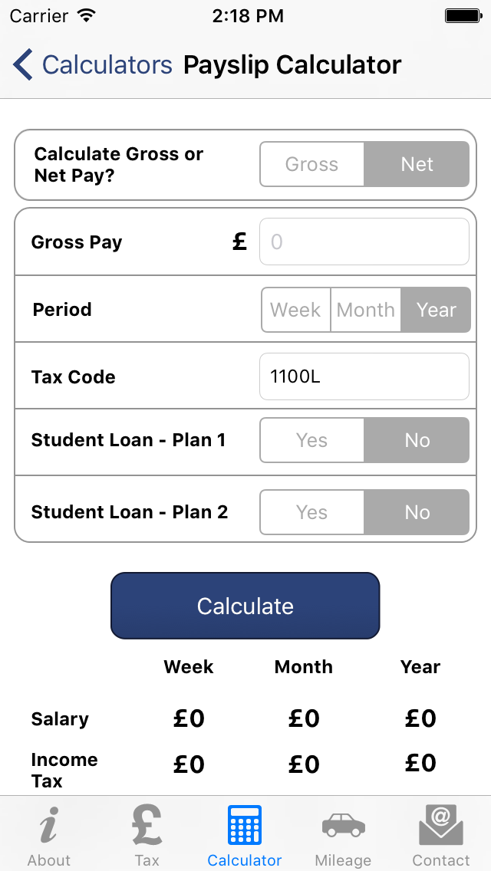Set Student Loan Plan 2 to Yes
Image resolution: width=491 pixels, height=871 pixels.
tap(312, 512)
